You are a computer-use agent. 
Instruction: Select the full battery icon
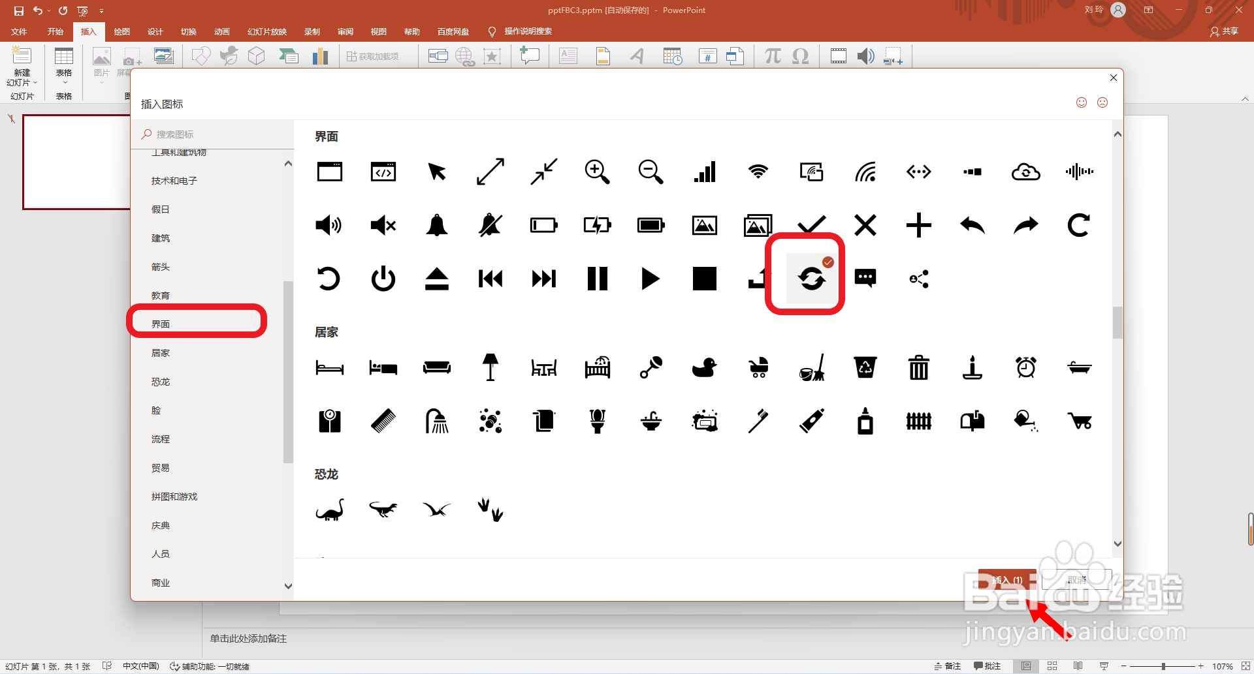(651, 225)
